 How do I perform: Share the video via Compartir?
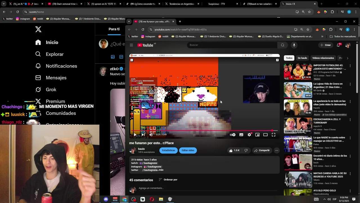(262, 151)
